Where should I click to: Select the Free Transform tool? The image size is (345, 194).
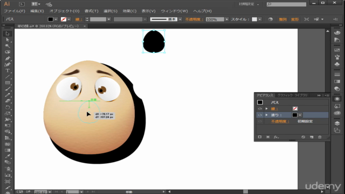pos(8,126)
